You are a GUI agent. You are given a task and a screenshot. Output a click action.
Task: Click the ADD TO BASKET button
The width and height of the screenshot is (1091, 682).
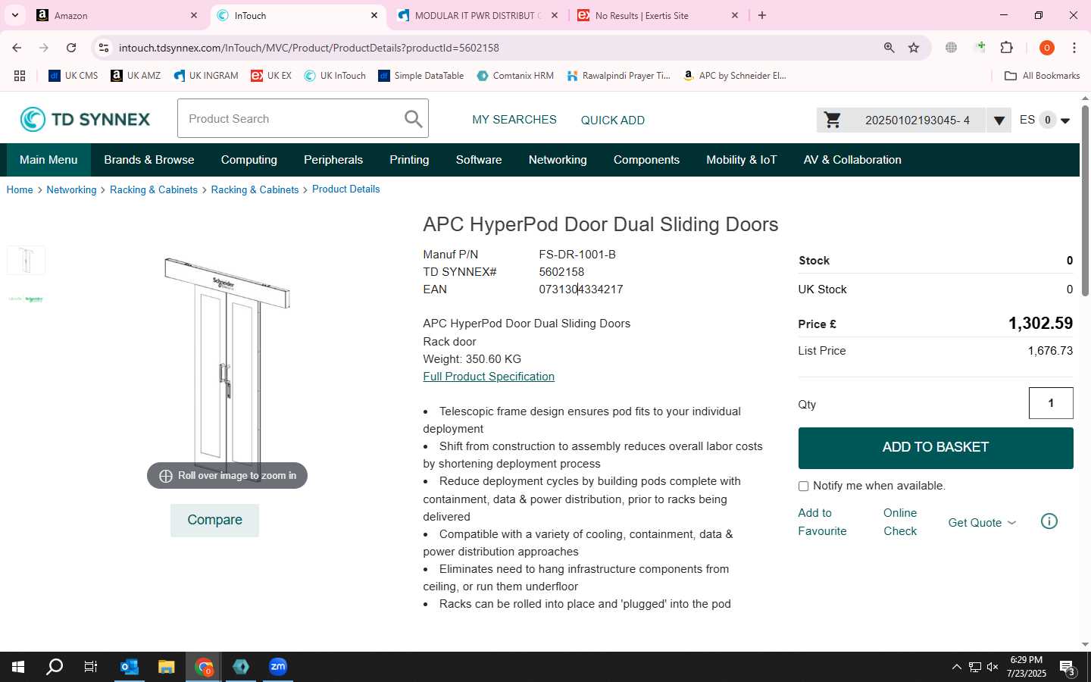pyautogui.click(x=936, y=448)
